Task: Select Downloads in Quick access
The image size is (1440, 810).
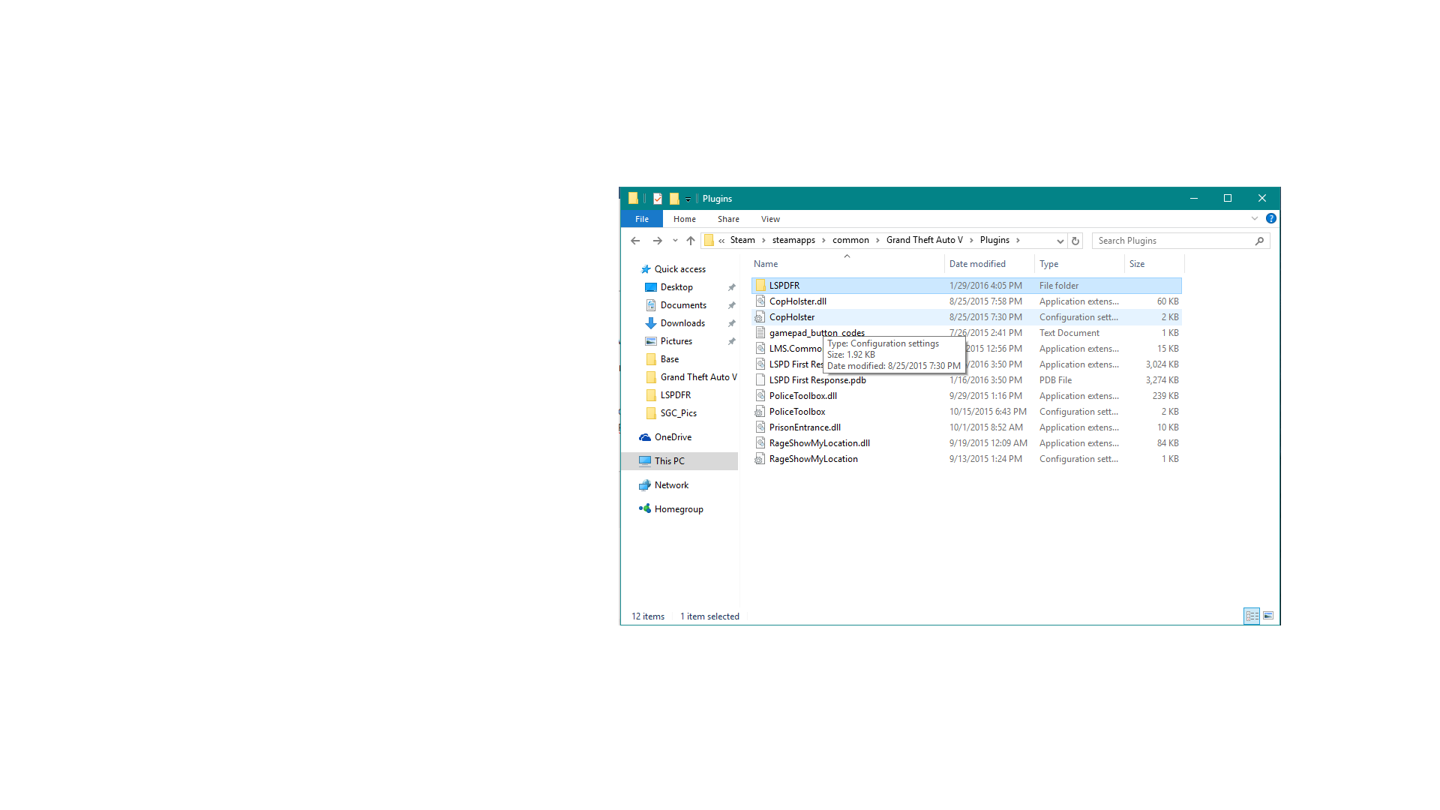Action: click(x=682, y=323)
